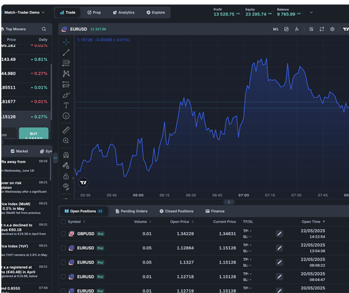Select the 143.49 row in Top Movers
The image size is (349, 293).
pyautogui.click(x=26, y=59)
